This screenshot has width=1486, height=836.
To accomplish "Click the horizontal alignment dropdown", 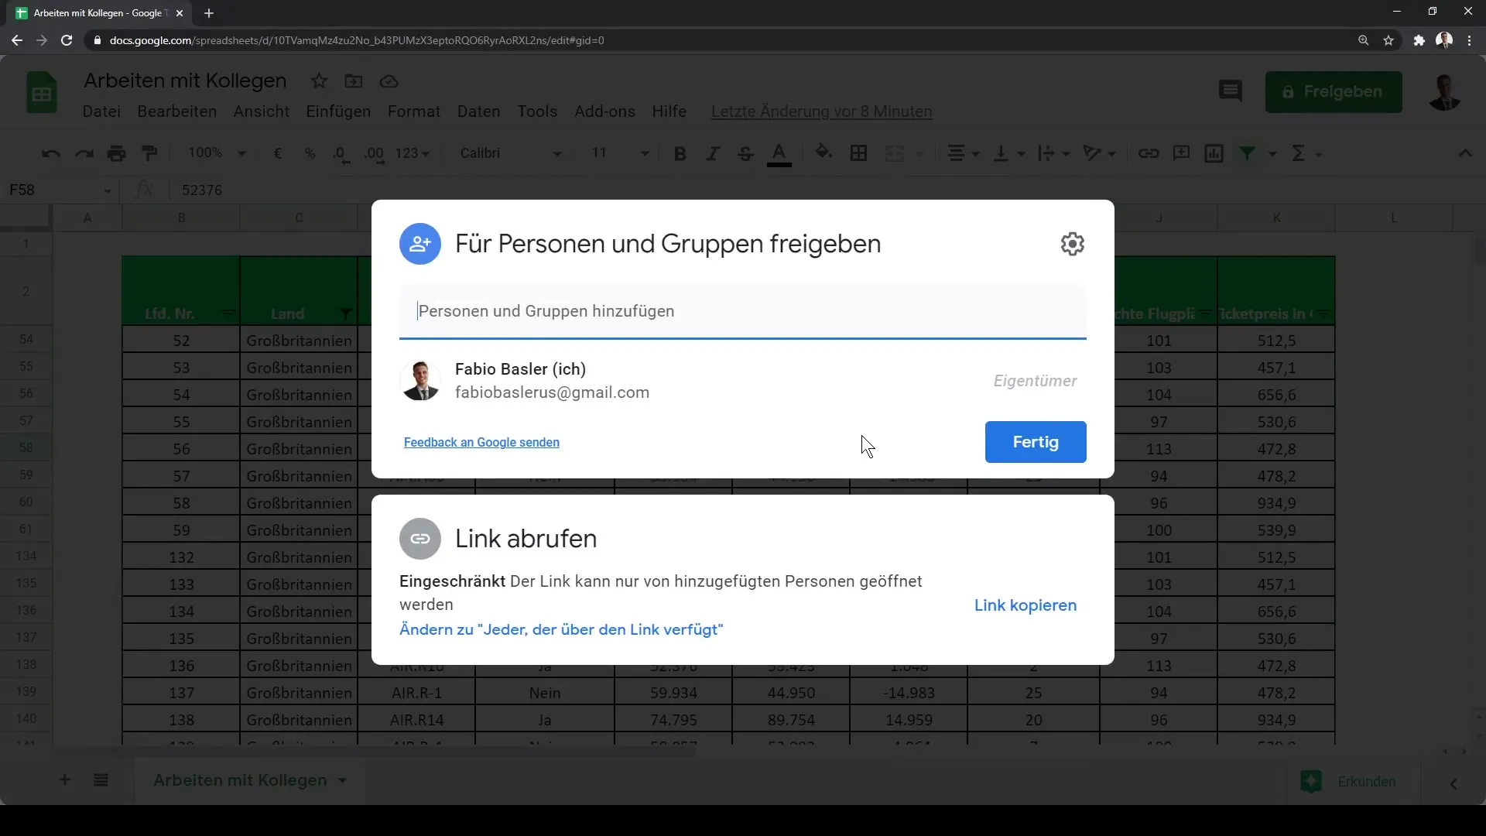I will point(964,153).
